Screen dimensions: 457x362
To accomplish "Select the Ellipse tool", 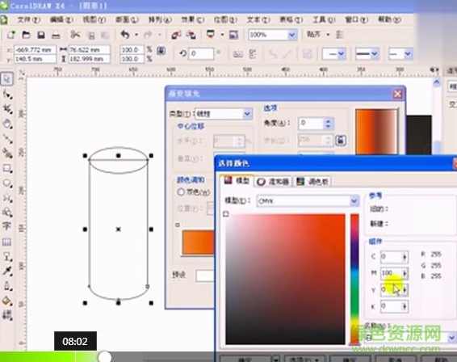I will click(7, 183).
